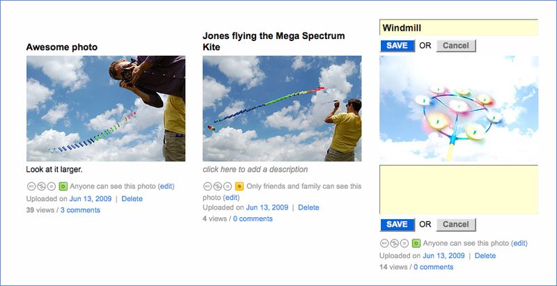557x286 pixels.
Task: Click the attribution license icon under Windmill photo
Action: pyautogui.click(x=385, y=244)
